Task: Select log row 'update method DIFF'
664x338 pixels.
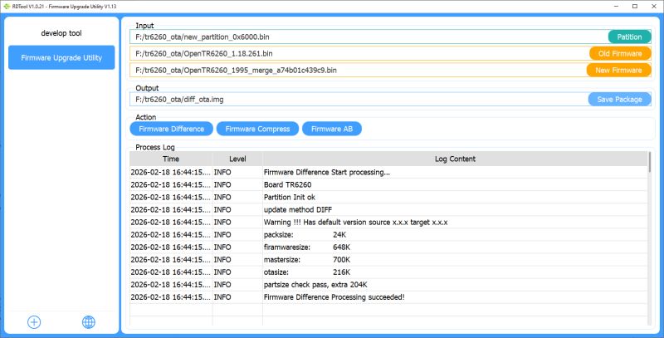Action: 388,209
